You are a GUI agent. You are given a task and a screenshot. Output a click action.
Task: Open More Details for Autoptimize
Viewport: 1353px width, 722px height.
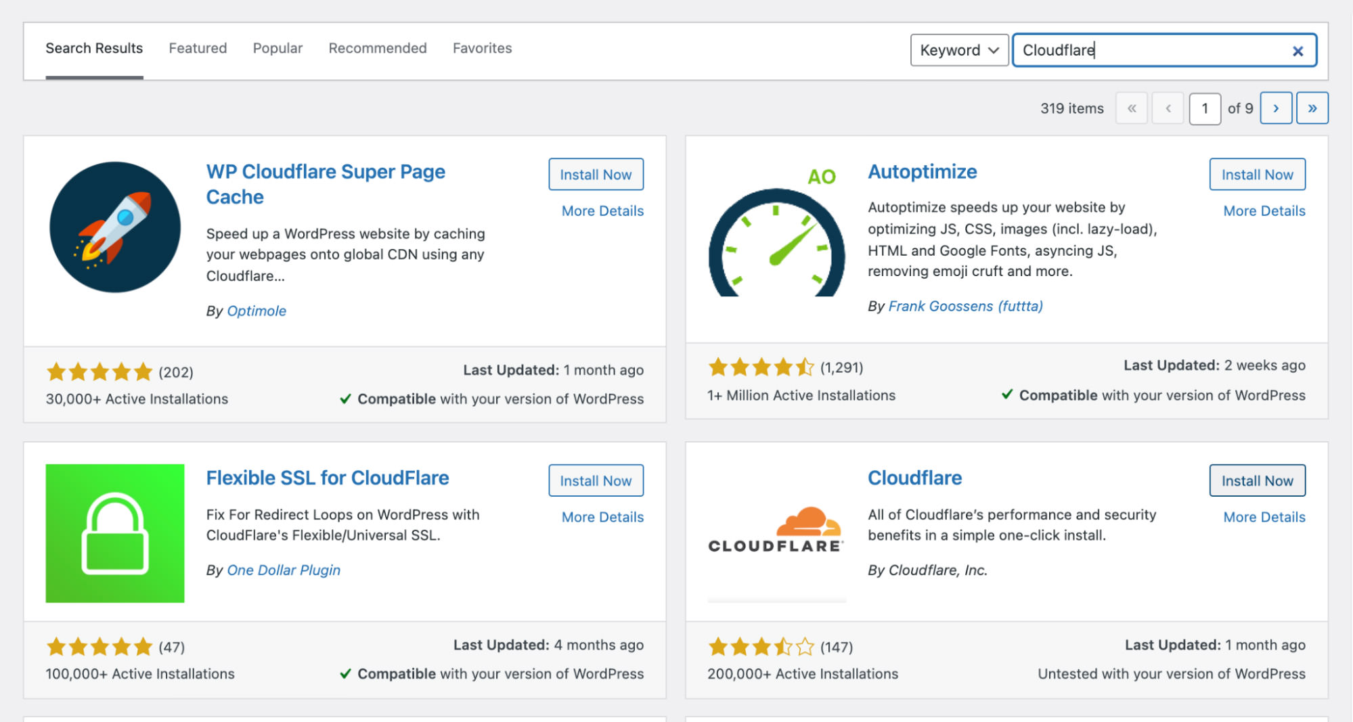tap(1264, 211)
